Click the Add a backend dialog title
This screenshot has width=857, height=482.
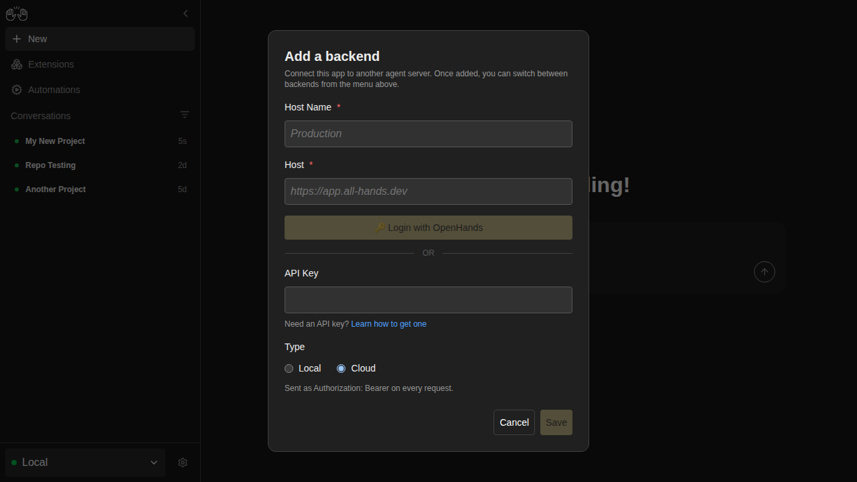[332, 56]
